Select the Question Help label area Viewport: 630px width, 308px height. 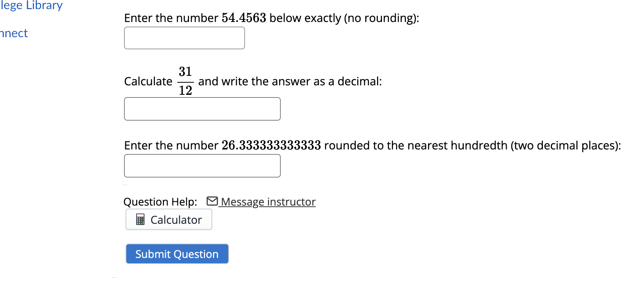tap(160, 201)
